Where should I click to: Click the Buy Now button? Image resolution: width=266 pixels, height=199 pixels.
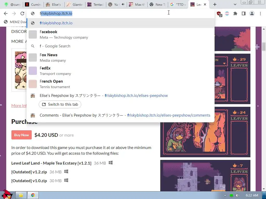pyautogui.click(x=22, y=135)
